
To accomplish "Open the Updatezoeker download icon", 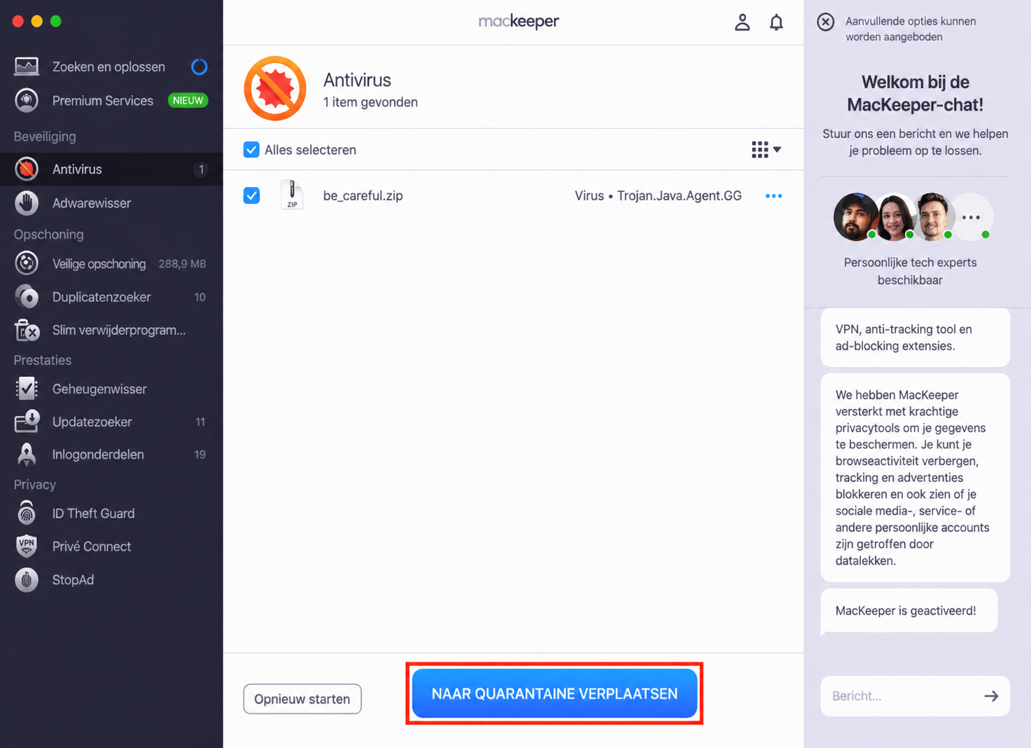I will [27, 422].
